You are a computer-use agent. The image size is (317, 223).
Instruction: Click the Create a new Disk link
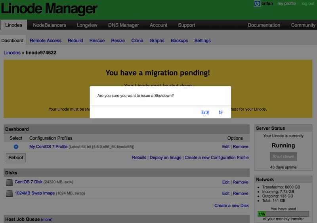[x=231, y=206]
